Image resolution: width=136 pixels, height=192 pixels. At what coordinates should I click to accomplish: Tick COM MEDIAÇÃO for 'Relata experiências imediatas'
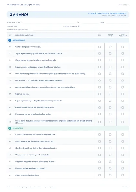tap(122, 175)
